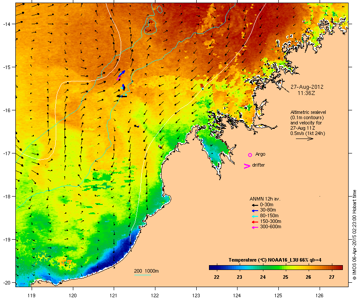360x299 pixels.
Task: Click the cyan 80-150m legend arrow
Action: pos(255,216)
